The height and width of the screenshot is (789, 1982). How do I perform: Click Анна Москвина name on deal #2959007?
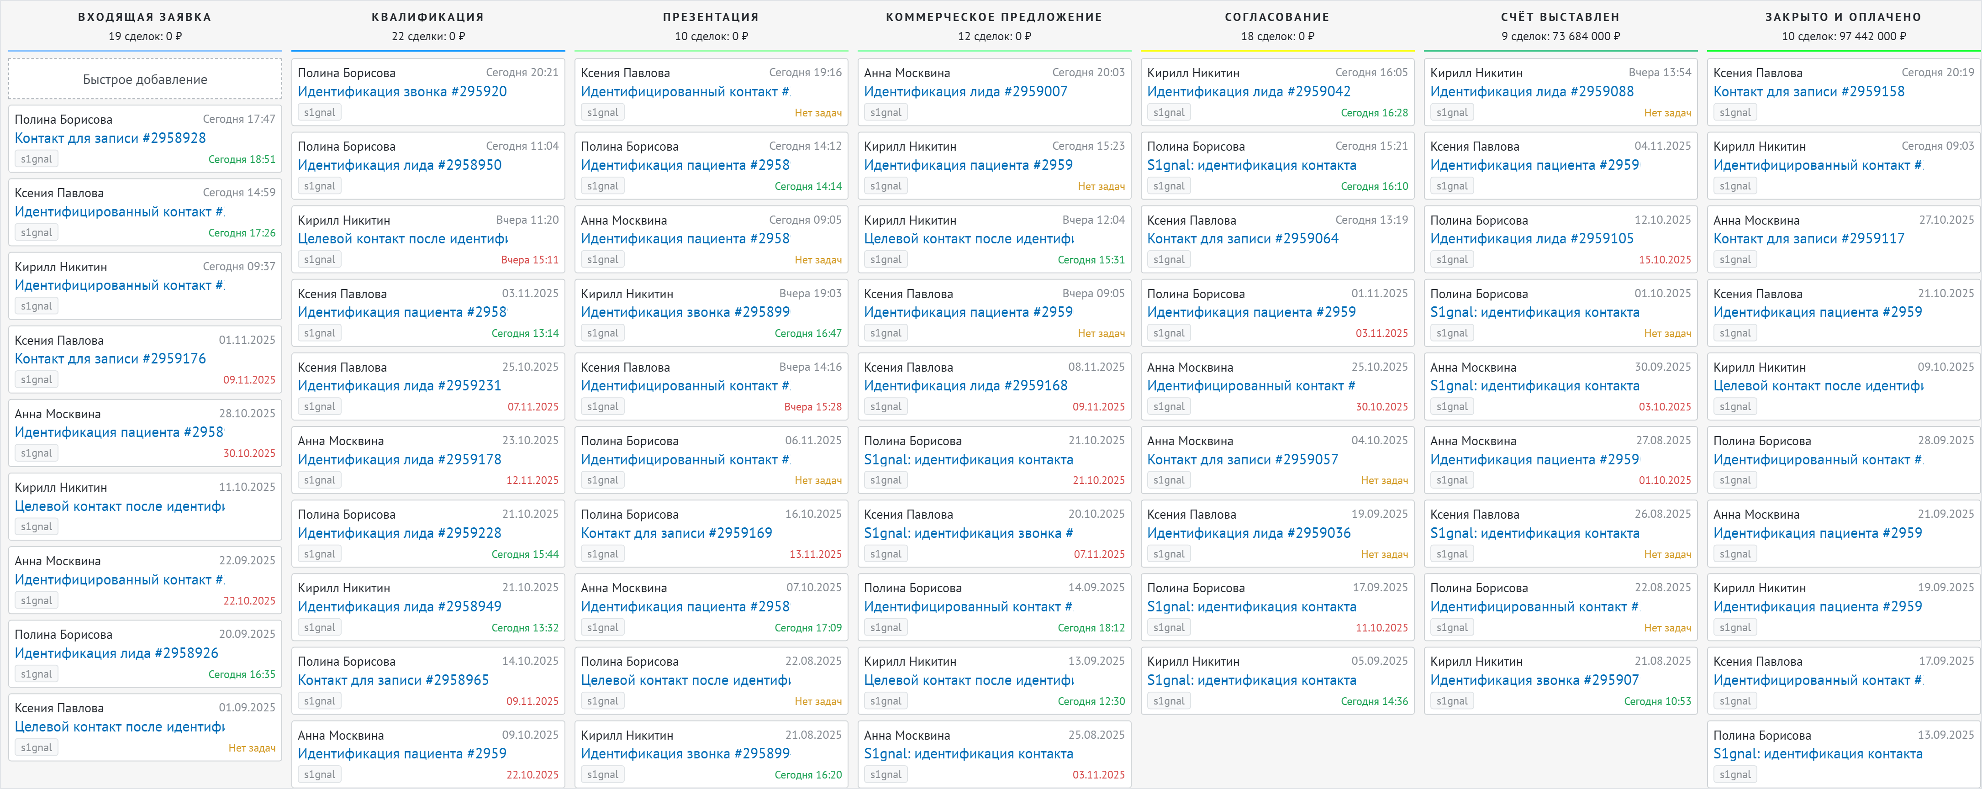907,73
